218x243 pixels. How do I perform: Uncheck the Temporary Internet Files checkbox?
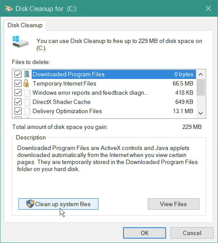18,83
